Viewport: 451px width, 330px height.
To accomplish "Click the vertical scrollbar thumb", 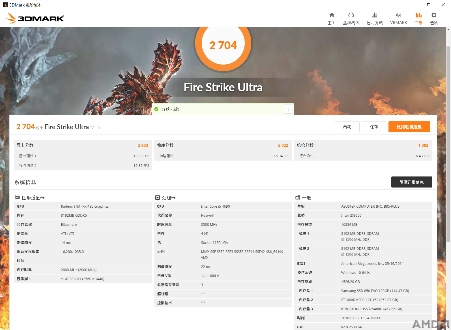I will pyautogui.click(x=448, y=144).
